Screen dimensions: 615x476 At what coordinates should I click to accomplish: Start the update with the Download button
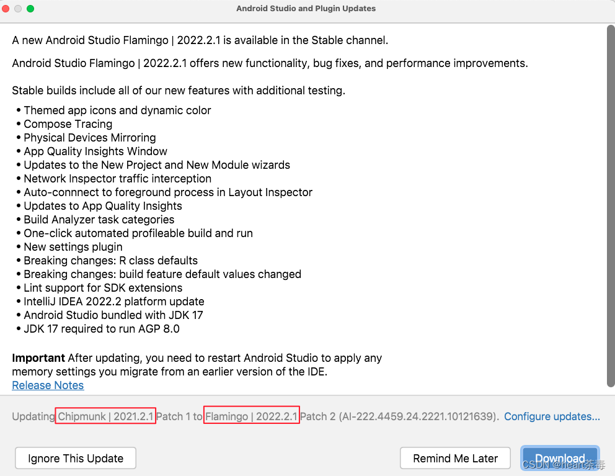[560, 458]
